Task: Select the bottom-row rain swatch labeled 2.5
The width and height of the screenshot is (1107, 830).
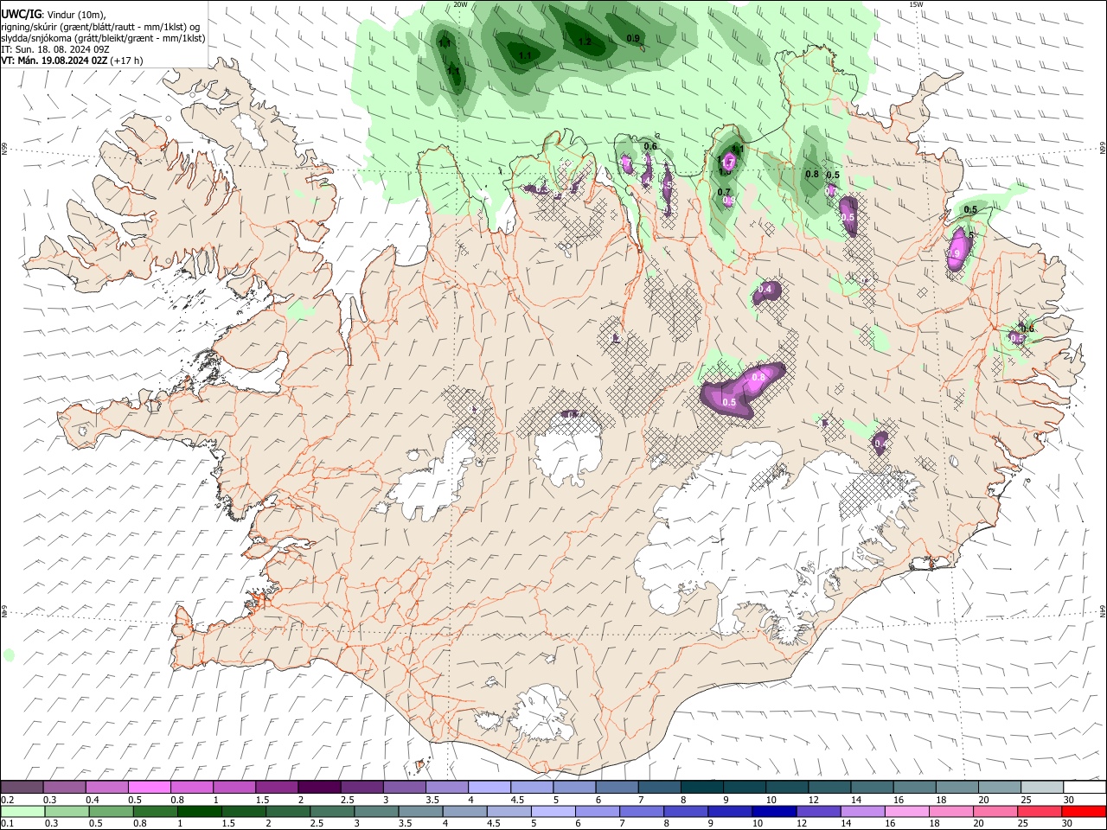Action: [331, 811]
